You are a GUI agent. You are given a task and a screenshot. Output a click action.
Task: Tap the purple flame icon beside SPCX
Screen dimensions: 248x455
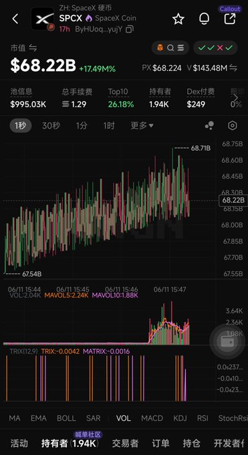coord(88,19)
